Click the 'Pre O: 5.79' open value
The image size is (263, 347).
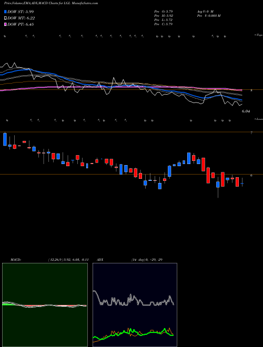point(164,11)
